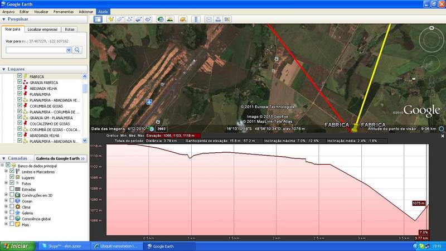
Task: Click the email envelope toolbar icon
Action: (x=209, y=20)
